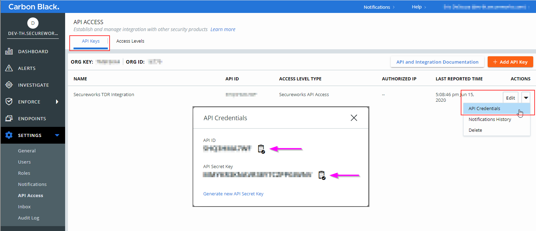Click the Carbon Black logo

coord(34,7)
